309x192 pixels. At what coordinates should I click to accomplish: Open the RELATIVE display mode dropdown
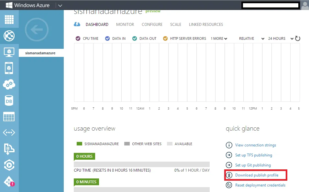point(252,38)
